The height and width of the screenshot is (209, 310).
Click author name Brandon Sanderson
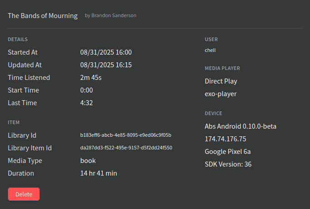pos(114,16)
